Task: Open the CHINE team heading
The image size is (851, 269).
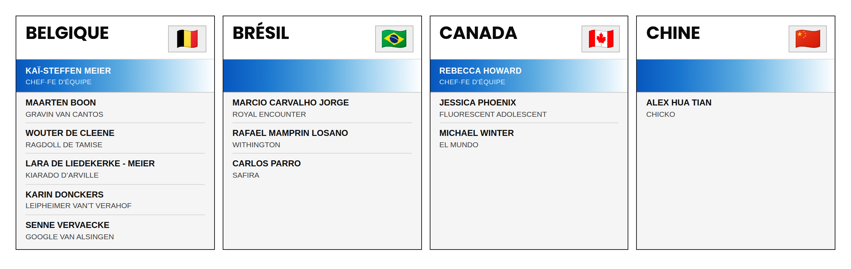Action: (x=673, y=33)
